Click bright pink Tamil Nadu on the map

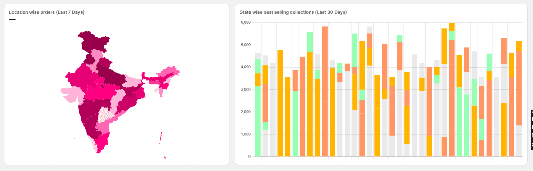click(x=102, y=142)
